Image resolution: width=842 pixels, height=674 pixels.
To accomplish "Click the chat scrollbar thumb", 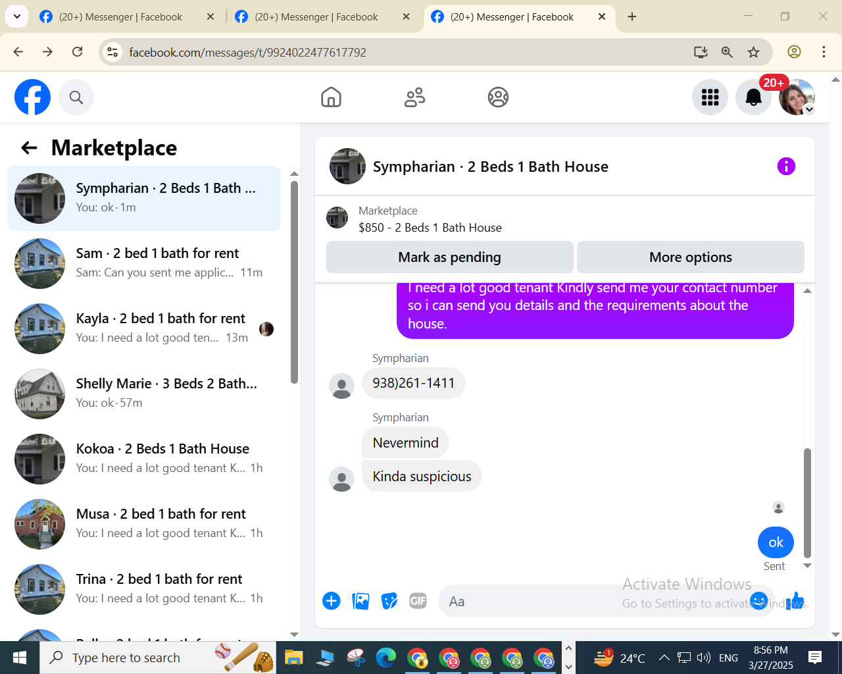I will pos(807,503).
